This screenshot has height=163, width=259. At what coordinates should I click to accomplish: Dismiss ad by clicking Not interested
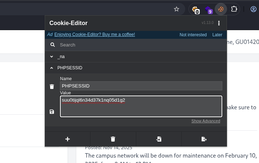pyautogui.click(x=193, y=35)
